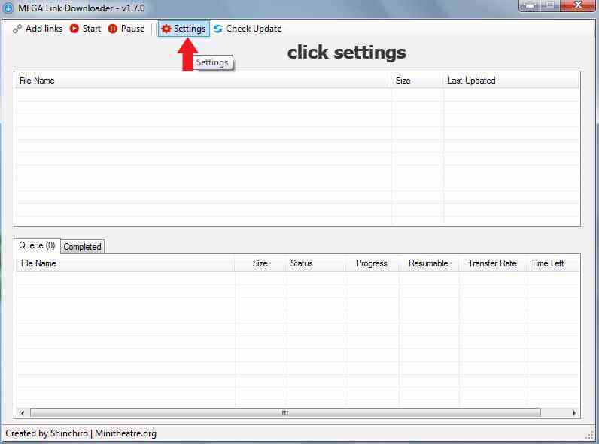Click the scrollbar left arrow
This screenshot has height=444, width=599.
click(x=23, y=412)
